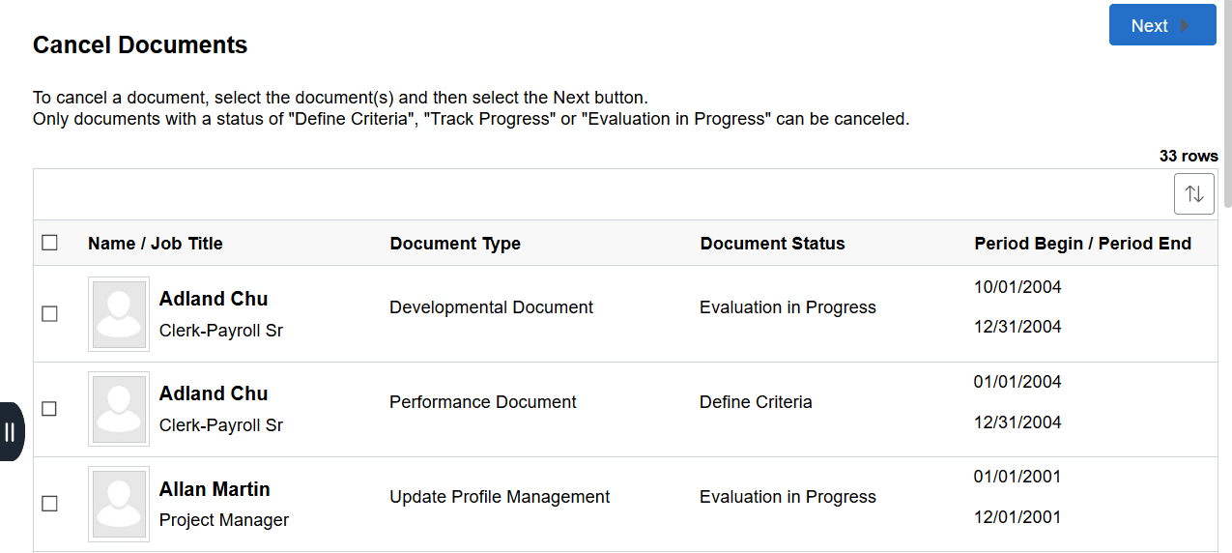
Task: Click Adland Chu's Performance Document profile photo
Action: click(119, 409)
